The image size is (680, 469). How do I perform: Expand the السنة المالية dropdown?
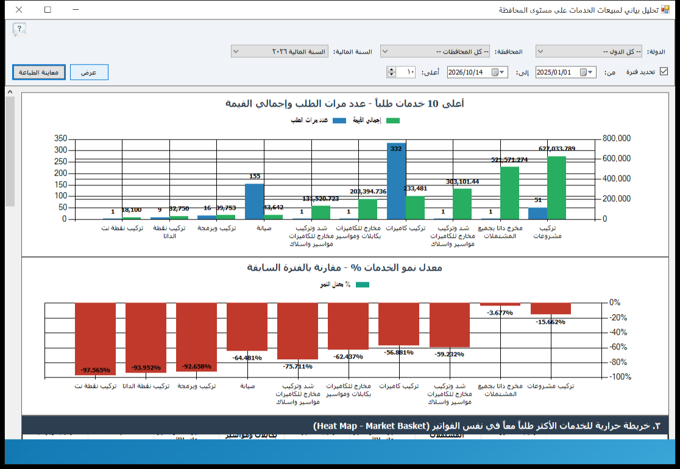[279, 52]
